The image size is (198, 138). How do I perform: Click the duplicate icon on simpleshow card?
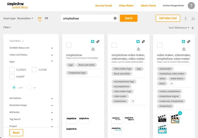pos(98,41)
